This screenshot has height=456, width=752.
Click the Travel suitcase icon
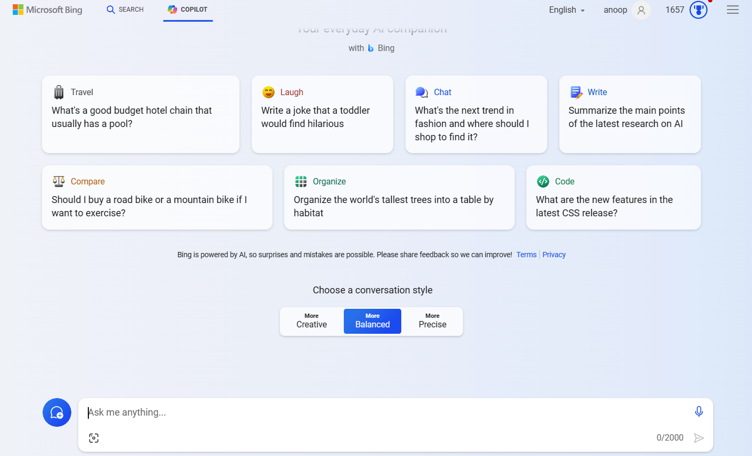pos(59,92)
